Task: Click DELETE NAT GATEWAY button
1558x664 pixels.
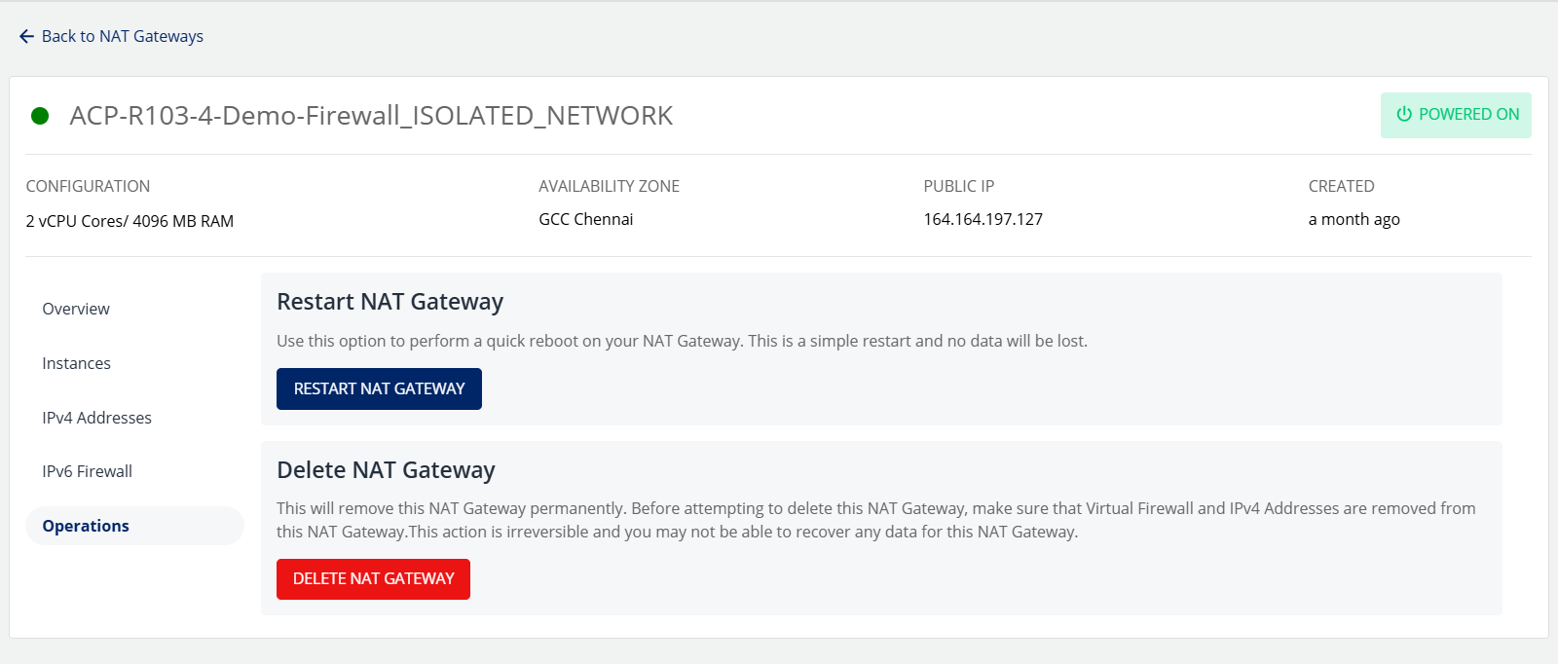Action: tap(373, 579)
